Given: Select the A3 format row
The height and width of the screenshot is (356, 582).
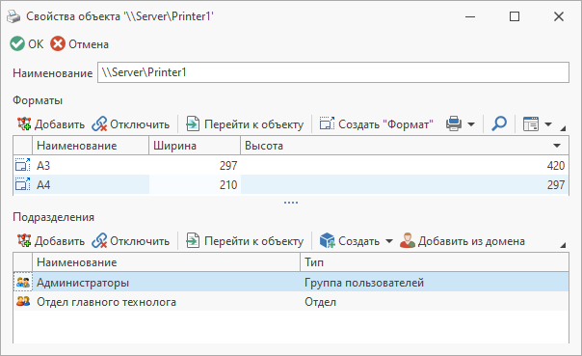Looking at the screenshot, I should click(291, 165).
